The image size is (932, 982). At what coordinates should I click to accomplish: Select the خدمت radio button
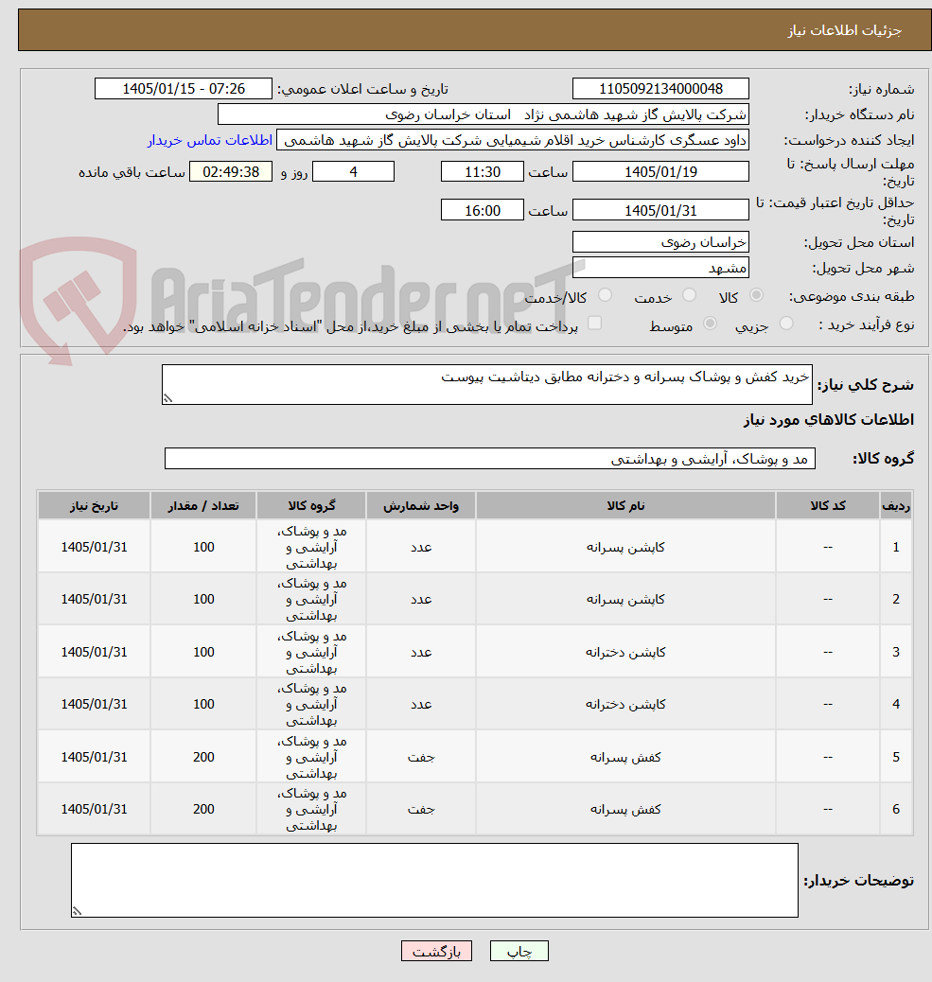(x=689, y=295)
